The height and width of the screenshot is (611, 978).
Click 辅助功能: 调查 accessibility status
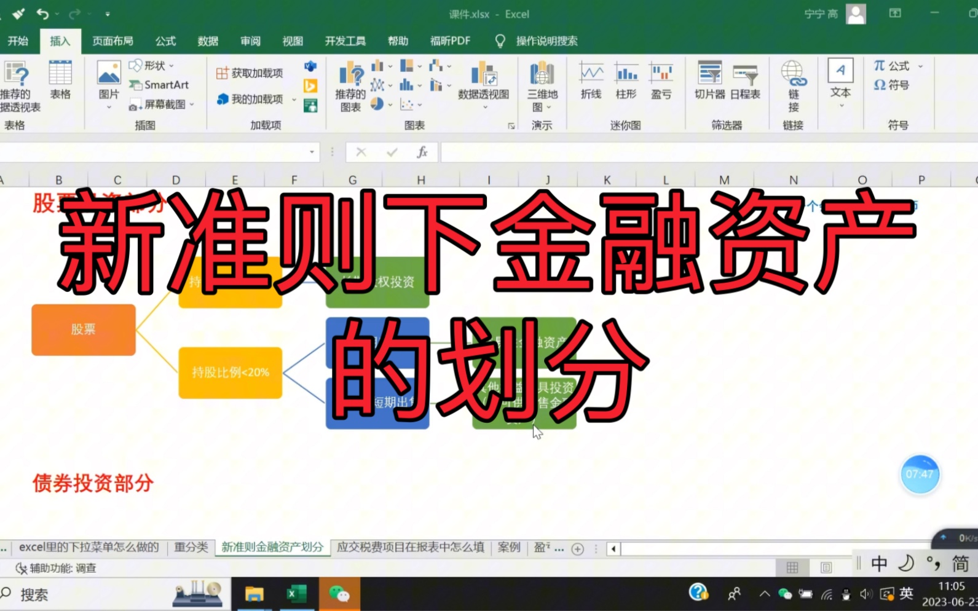coord(56,568)
